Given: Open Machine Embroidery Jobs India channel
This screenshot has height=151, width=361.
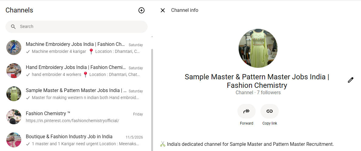Looking at the screenshot, I should point(75,48).
